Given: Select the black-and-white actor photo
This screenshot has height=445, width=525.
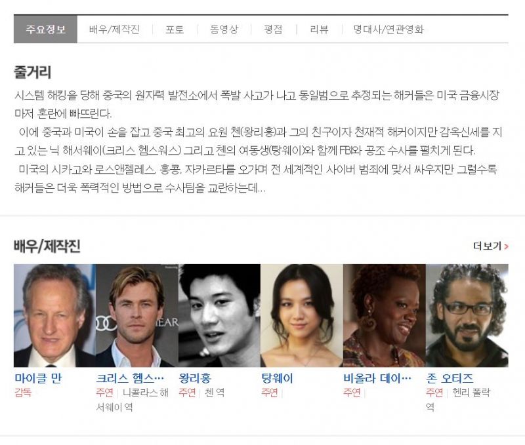Looking at the screenshot, I should click(219, 315).
